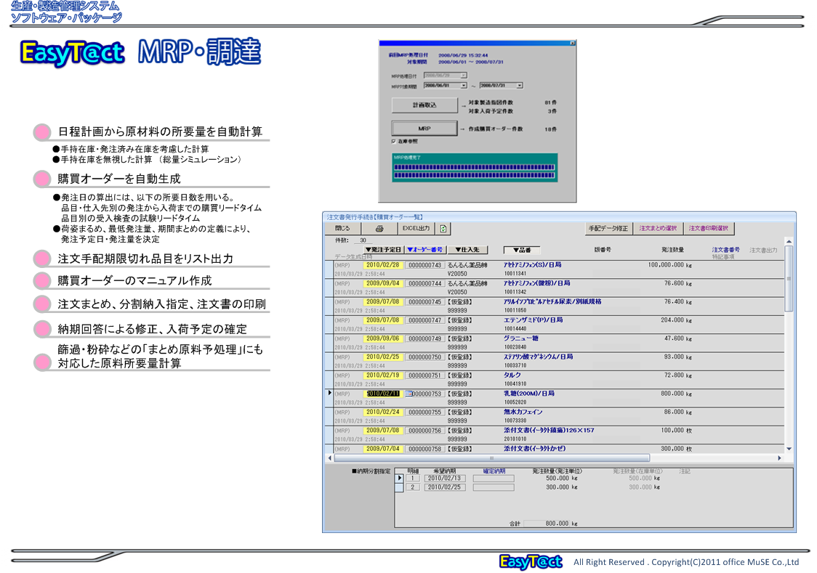Toggle the 在庫参照 checkbox
The width and height of the screenshot is (817, 573).
(394, 141)
